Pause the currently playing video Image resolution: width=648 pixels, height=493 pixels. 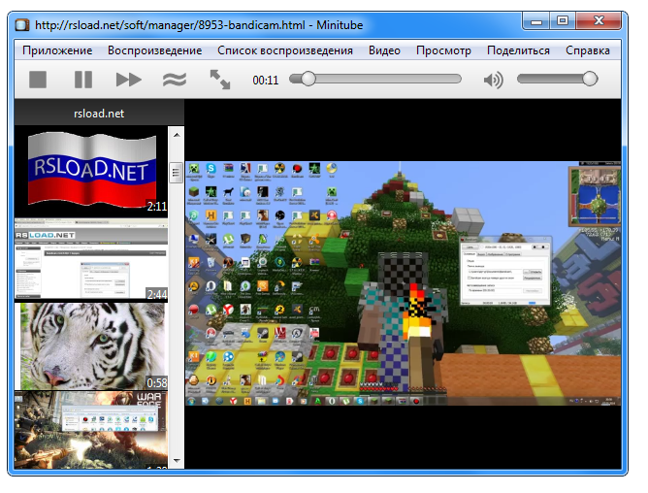(83, 80)
